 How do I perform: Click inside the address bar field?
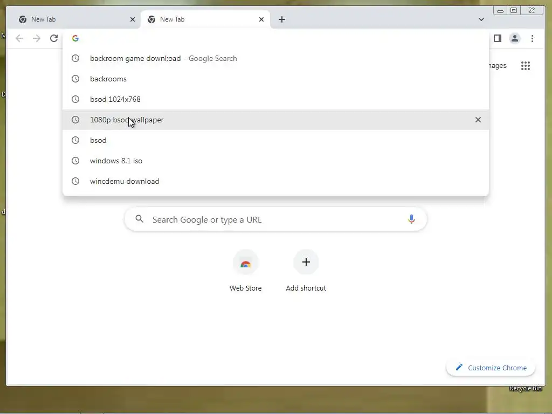275,38
